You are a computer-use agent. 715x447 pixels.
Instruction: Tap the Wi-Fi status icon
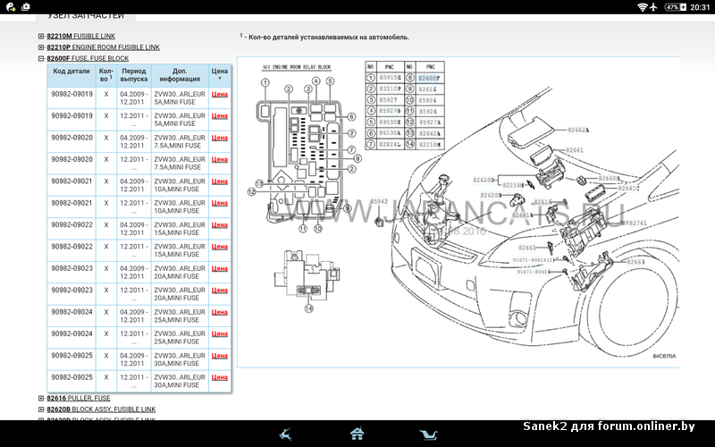click(x=642, y=7)
